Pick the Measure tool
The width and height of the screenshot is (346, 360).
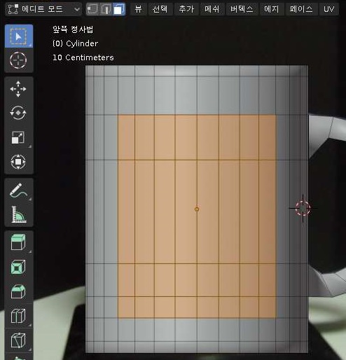(18, 214)
